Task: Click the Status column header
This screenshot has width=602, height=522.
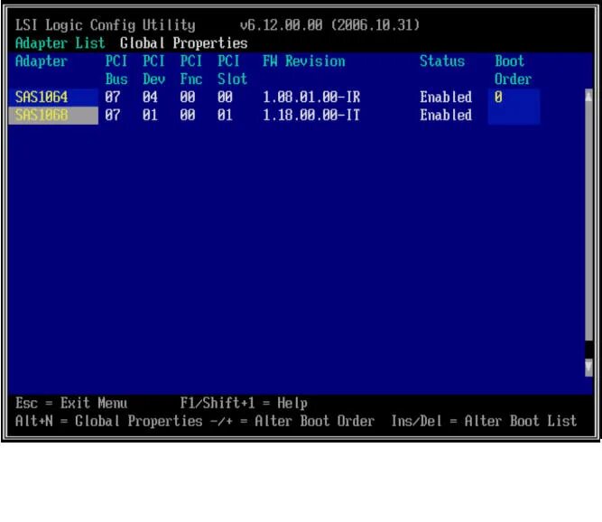Action: (442, 61)
